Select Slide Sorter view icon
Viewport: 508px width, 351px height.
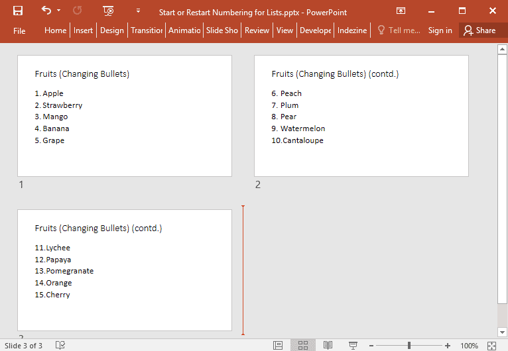(x=302, y=345)
